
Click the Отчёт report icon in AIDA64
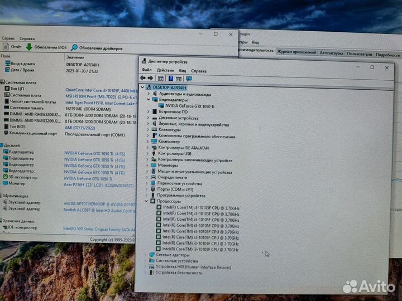pyautogui.click(x=6, y=47)
